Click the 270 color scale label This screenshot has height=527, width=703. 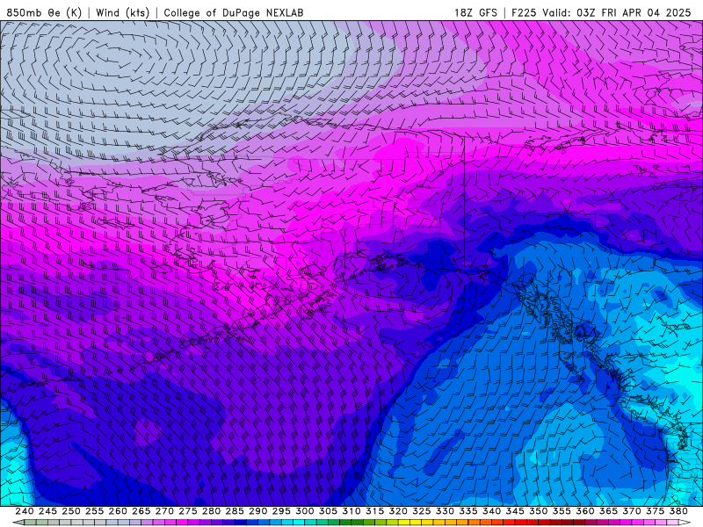pyautogui.click(x=164, y=511)
